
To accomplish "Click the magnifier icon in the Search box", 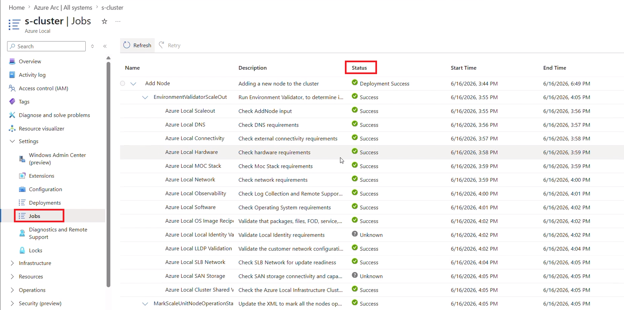I will [13, 46].
